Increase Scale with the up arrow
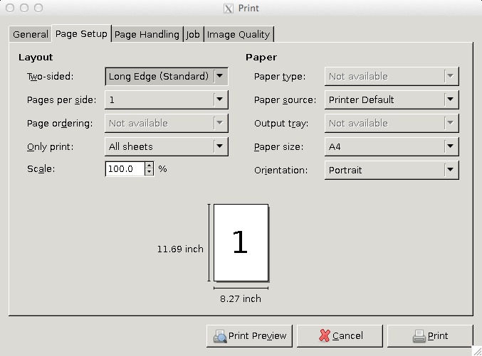 [x=149, y=166]
